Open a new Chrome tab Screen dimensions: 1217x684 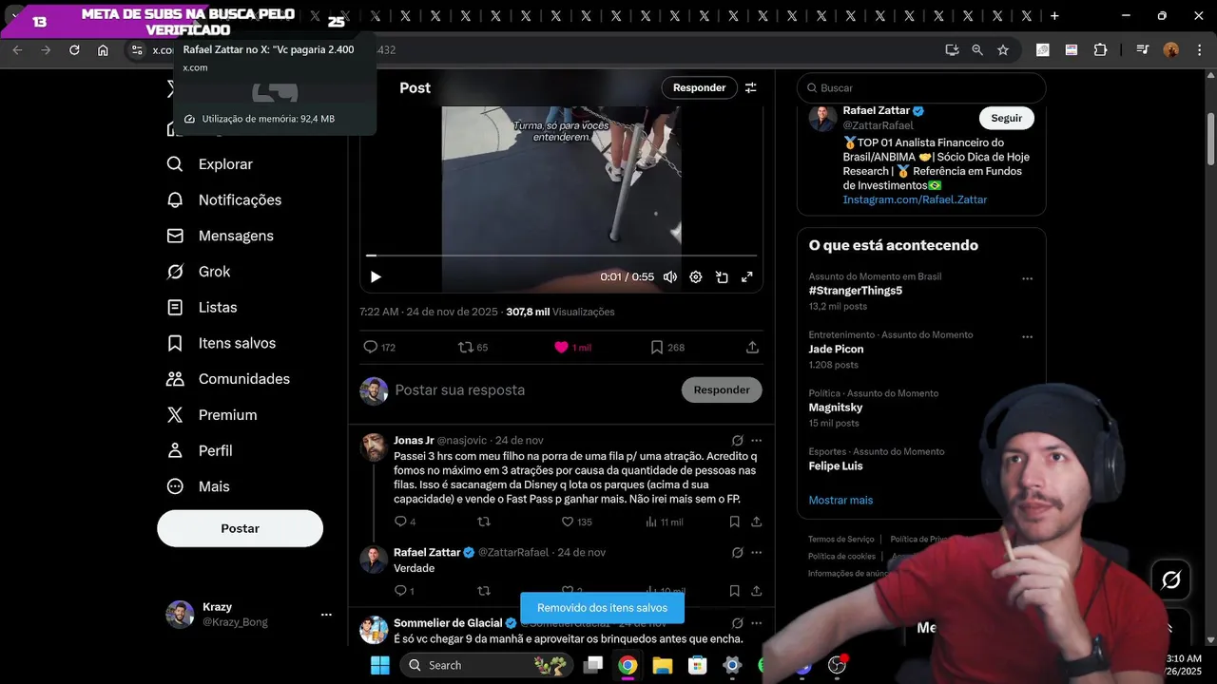click(1054, 16)
